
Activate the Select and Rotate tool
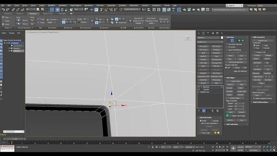coord(62,10)
